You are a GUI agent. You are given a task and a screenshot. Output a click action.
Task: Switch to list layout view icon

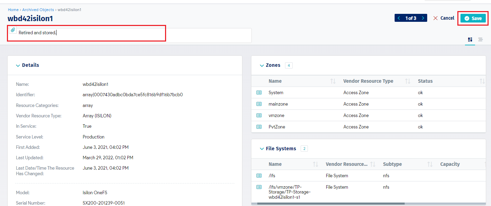pyautogui.click(x=481, y=39)
